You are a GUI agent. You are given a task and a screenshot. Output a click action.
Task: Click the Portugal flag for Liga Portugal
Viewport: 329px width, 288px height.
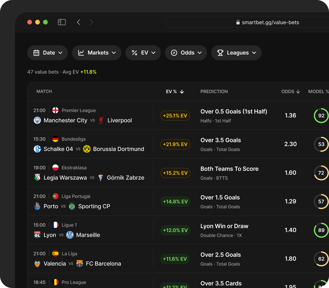point(56,196)
